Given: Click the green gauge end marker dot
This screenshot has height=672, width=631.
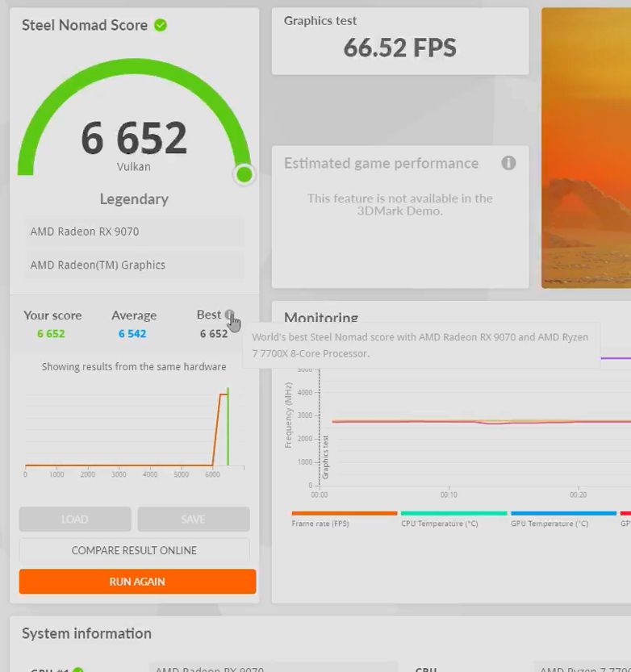Looking at the screenshot, I should point(244,174).
